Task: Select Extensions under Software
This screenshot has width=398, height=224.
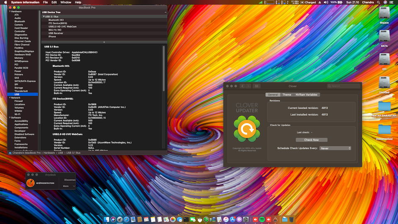Action: point(20,138)
